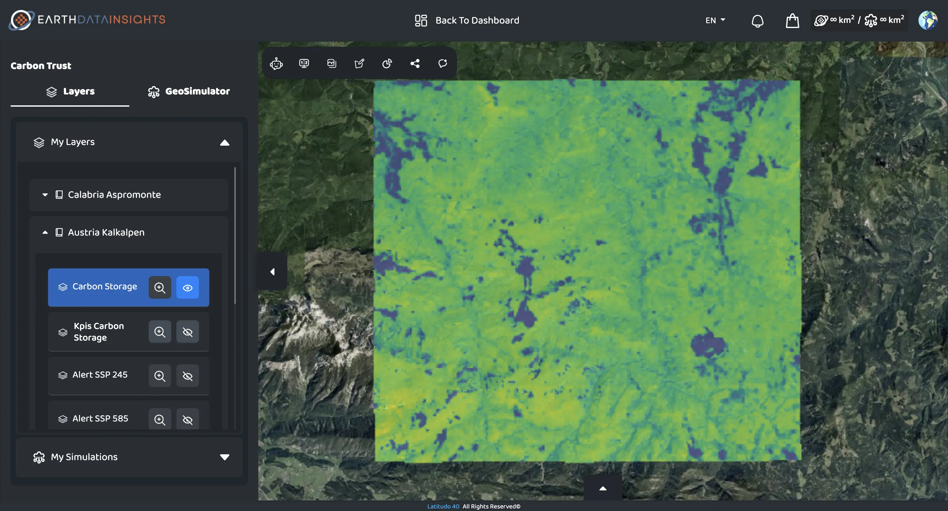The image size is (948, 511).
Task: Select the comparison (1:2) tool
Action: [304, 63]
